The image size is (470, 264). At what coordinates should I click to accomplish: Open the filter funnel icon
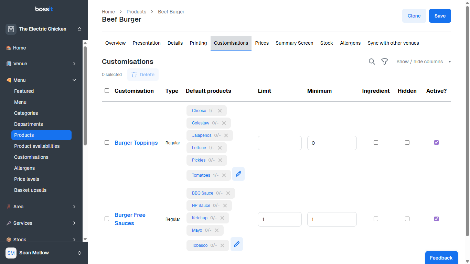[385, 62]
